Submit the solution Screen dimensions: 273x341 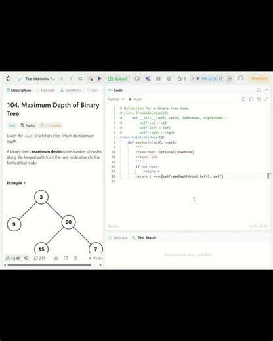[x=117, y=79]
